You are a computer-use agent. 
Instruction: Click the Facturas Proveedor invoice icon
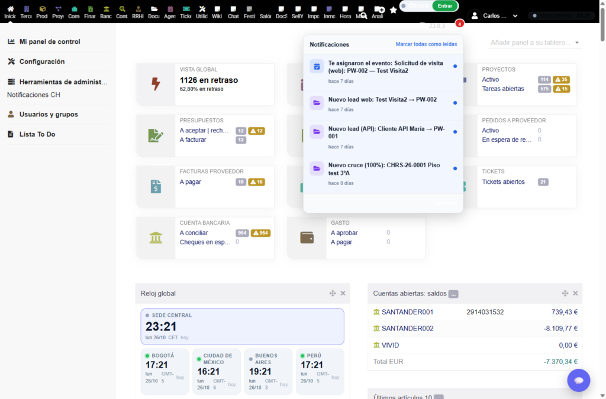click(156, 186)
